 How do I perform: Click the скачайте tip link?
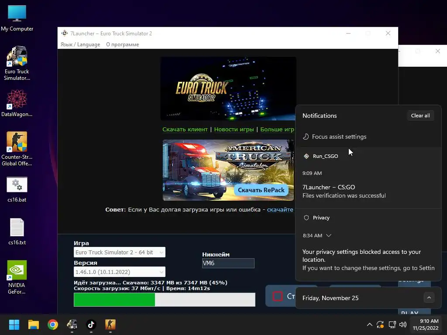(280, 210)
